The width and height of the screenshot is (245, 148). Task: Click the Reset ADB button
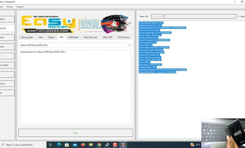click(x=144, y=16)
